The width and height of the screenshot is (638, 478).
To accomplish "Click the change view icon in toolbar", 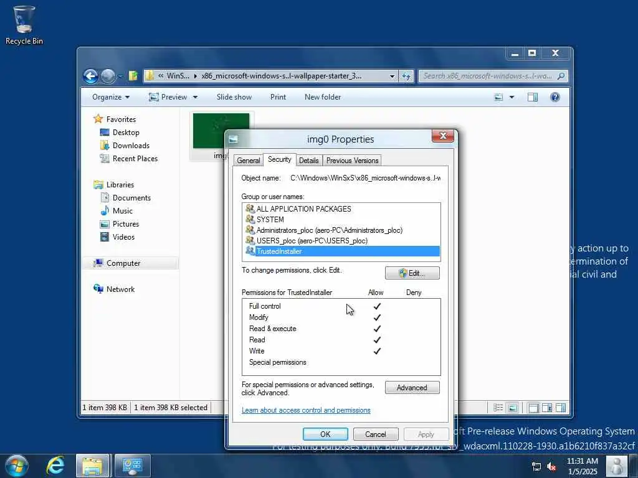I will 498,97.
